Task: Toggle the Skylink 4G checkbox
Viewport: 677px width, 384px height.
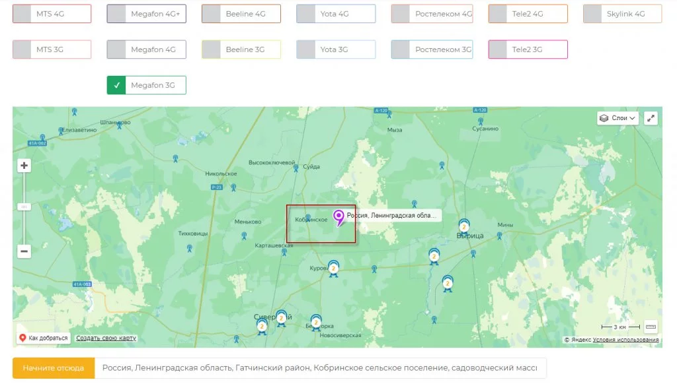Action: click(x=592, y=14)
